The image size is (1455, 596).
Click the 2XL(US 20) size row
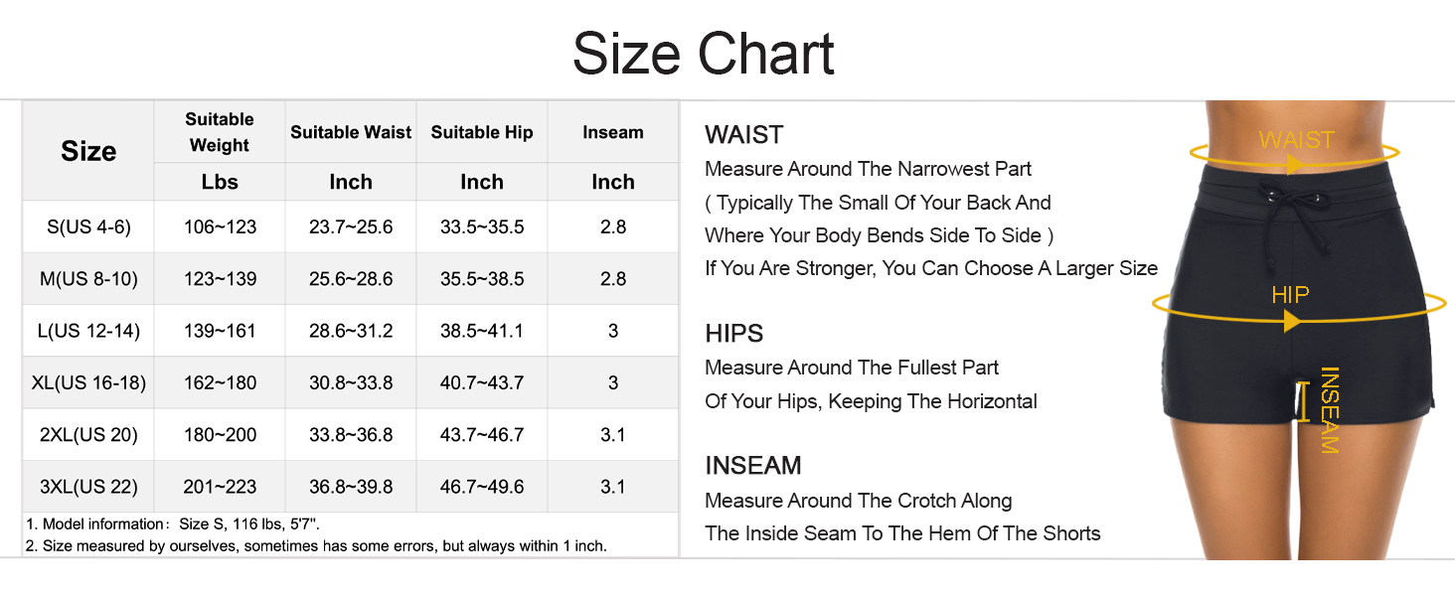click(88, 435)
